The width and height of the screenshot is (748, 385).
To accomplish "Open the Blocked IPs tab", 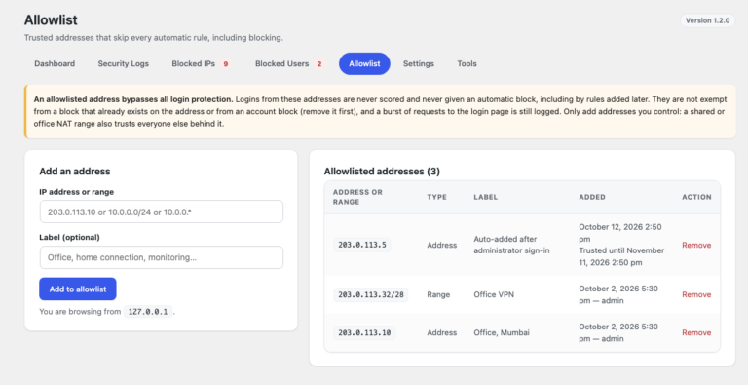I will 201,63.
